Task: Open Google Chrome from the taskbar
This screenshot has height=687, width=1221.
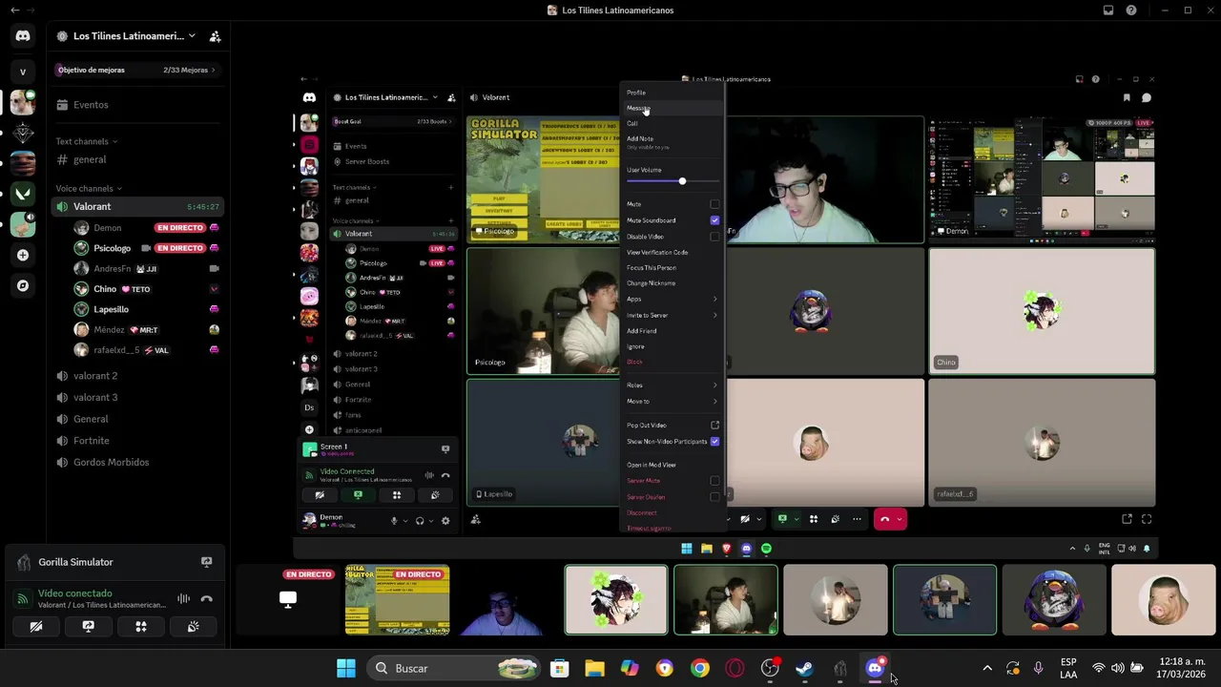Action: click(700, 668)
